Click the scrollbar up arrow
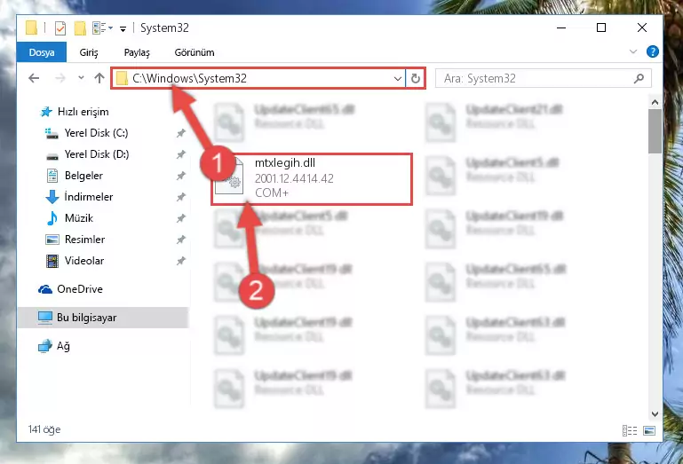 (x=655, y=102)
